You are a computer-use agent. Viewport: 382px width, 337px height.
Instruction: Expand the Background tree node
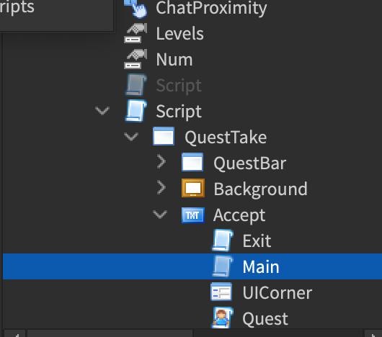pos(161,187)
